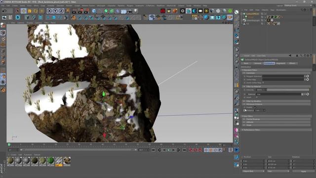Click the Material link field
Viewport: 316px width, 178px height.
click(x=278, y=94)
